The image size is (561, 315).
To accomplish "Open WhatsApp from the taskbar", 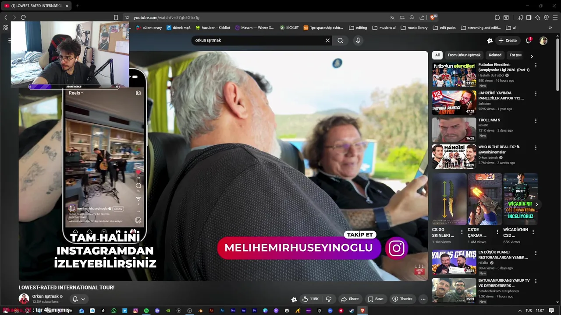I will point(114,311).
